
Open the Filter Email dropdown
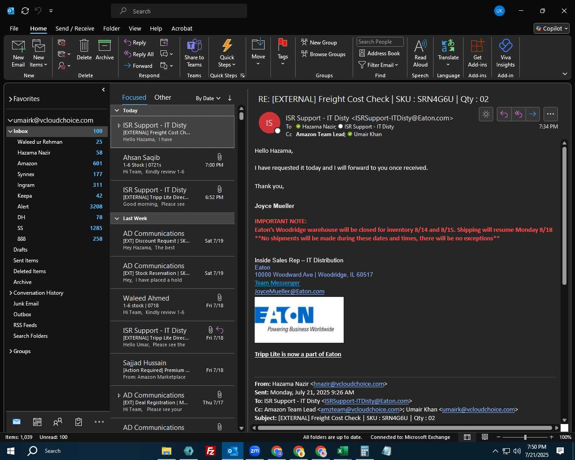coord(378,65)
